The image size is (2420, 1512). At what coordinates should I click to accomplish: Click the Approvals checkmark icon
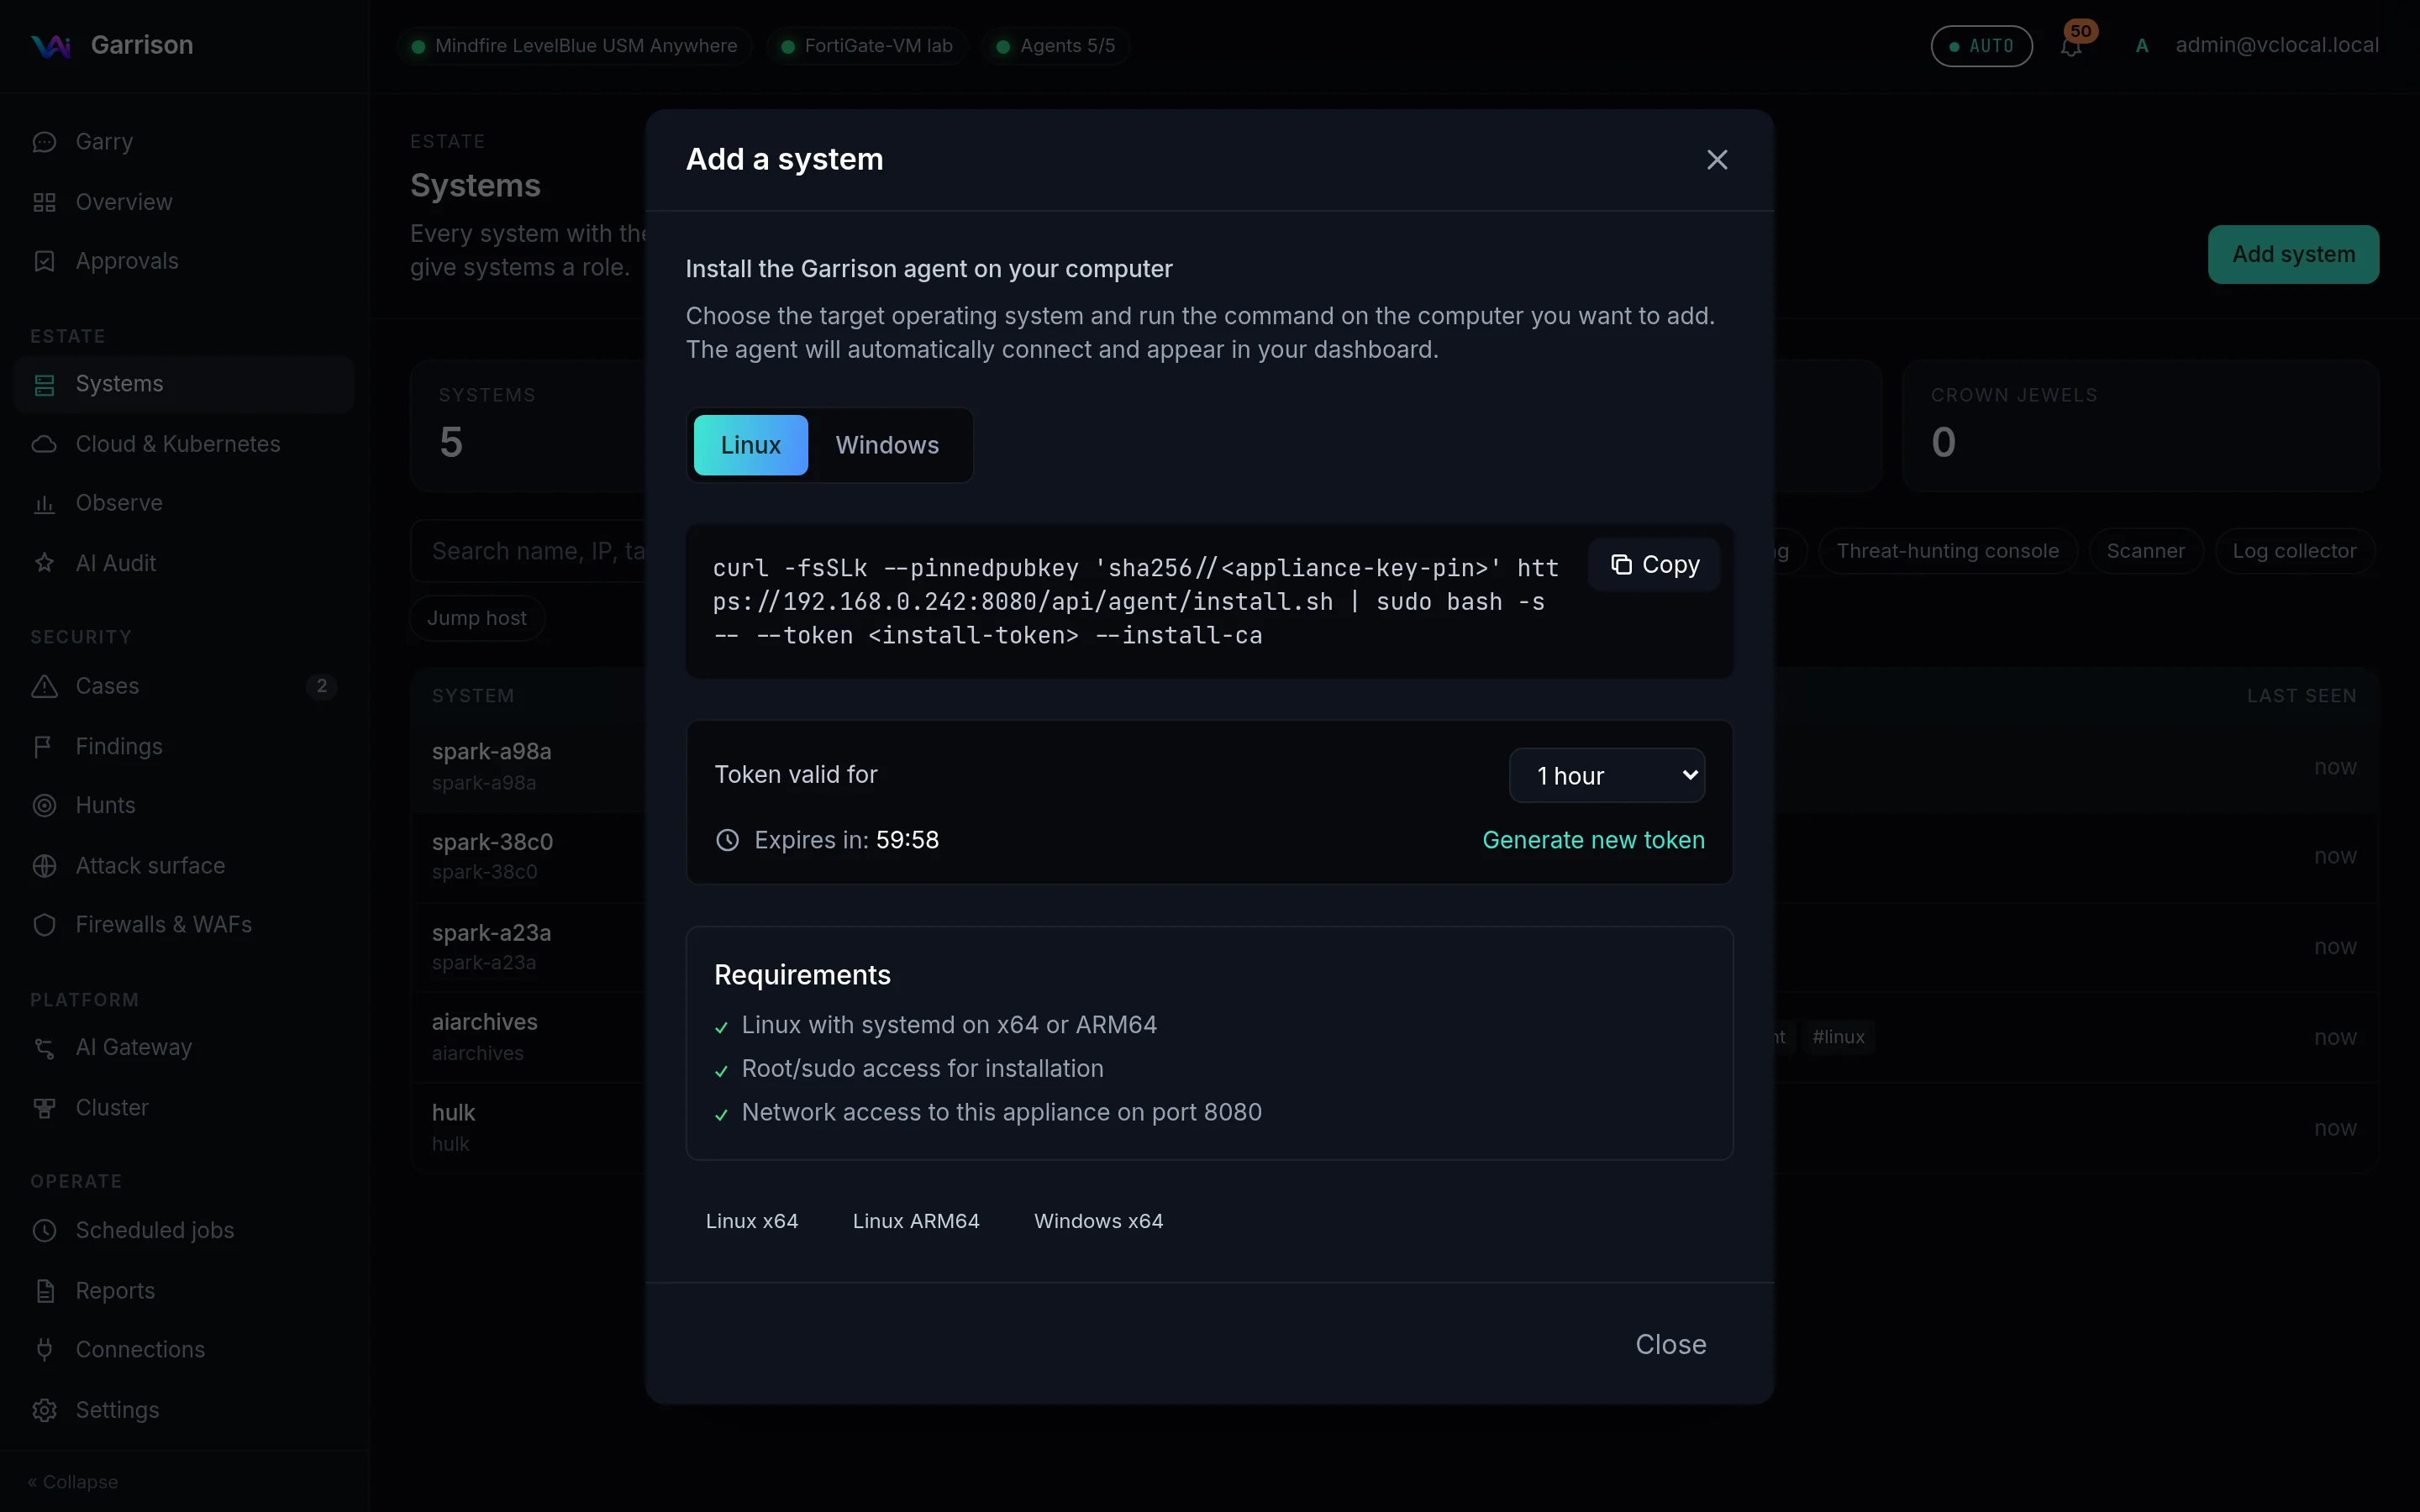44,261
